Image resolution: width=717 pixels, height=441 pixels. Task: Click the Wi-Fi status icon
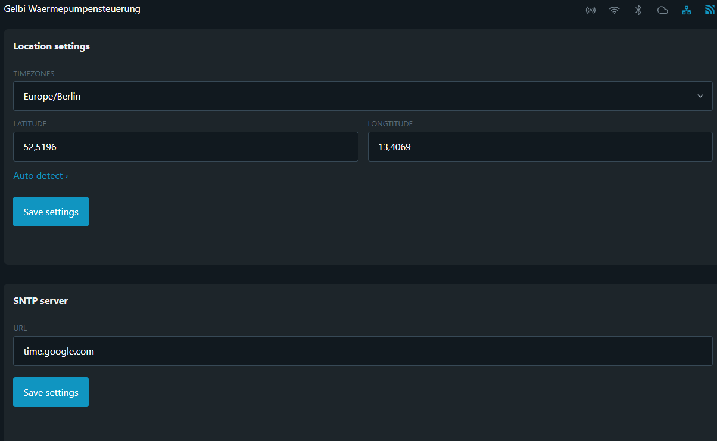[x=615, y=10]
